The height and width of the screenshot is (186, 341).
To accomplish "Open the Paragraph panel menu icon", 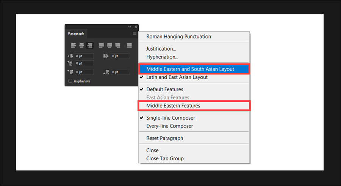I will [x=135, y=33].
